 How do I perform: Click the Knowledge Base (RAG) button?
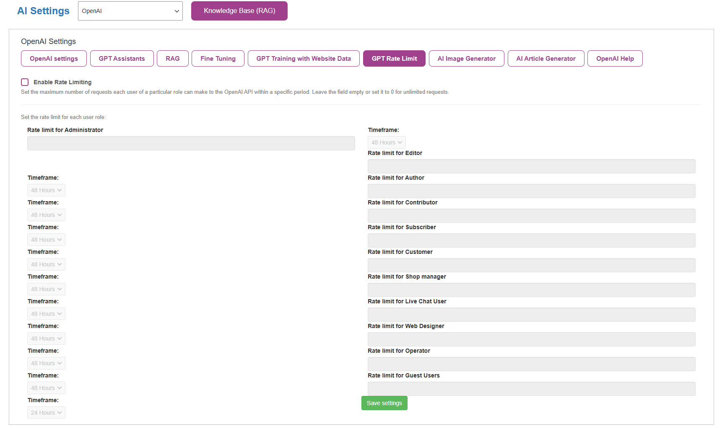pyautogui.click(x=239, y=11)
